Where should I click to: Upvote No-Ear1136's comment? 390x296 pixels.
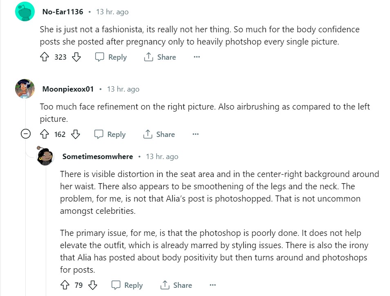45,57
